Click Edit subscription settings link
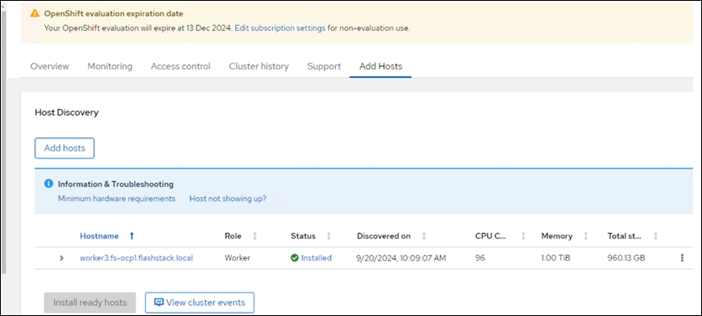The width and height of the screenshot is (702, 316). click(280, 28)
